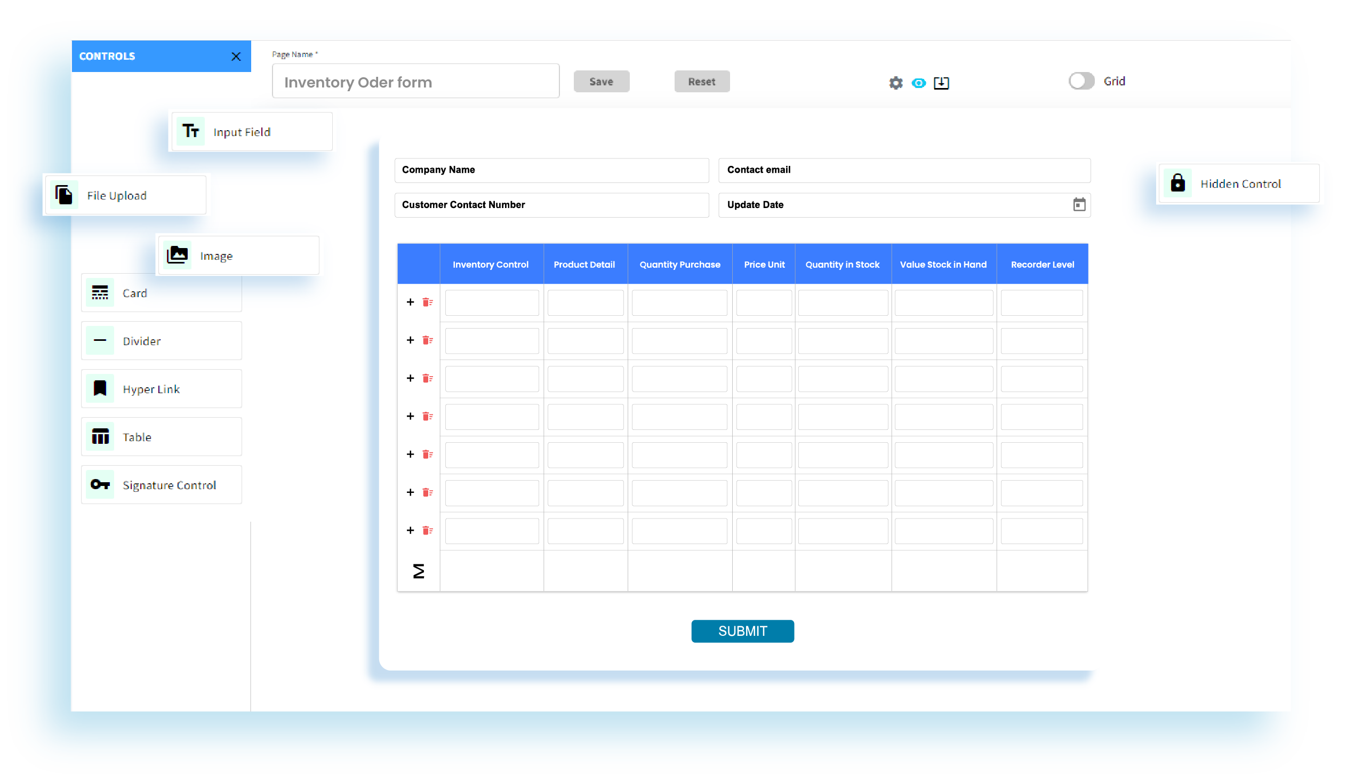Add a new row with the plus icon

410,302
